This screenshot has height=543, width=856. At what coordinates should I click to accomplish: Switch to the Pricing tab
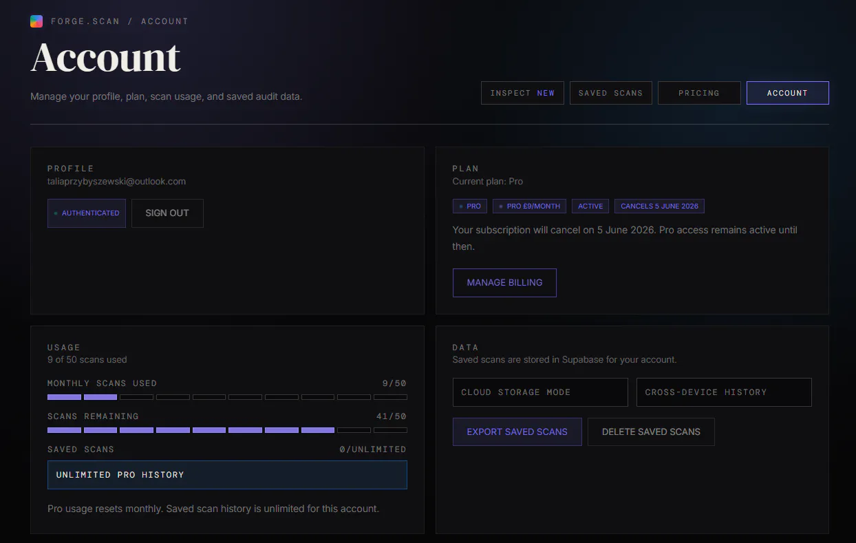pyautogui.click(x=699, y=93)
